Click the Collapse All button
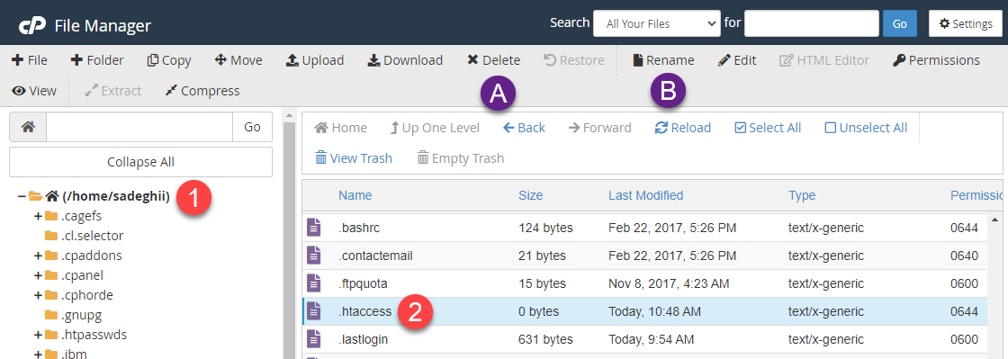Image resolution: width=1008 pixels, height=359 pixels. click(140, 162)
